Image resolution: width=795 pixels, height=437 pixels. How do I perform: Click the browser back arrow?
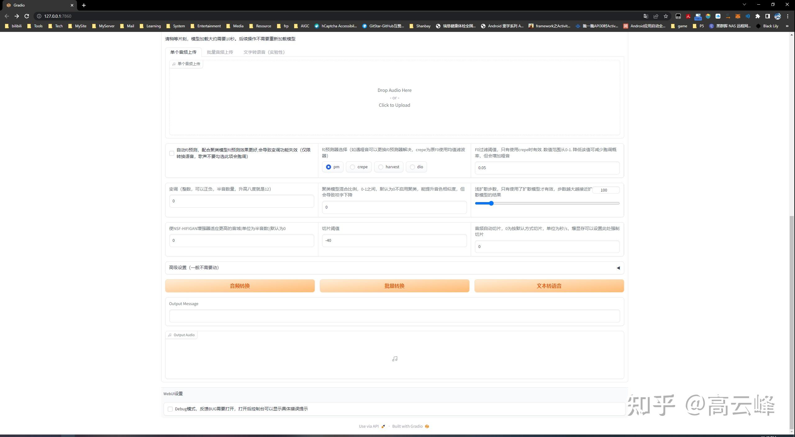tap(6, 16)
